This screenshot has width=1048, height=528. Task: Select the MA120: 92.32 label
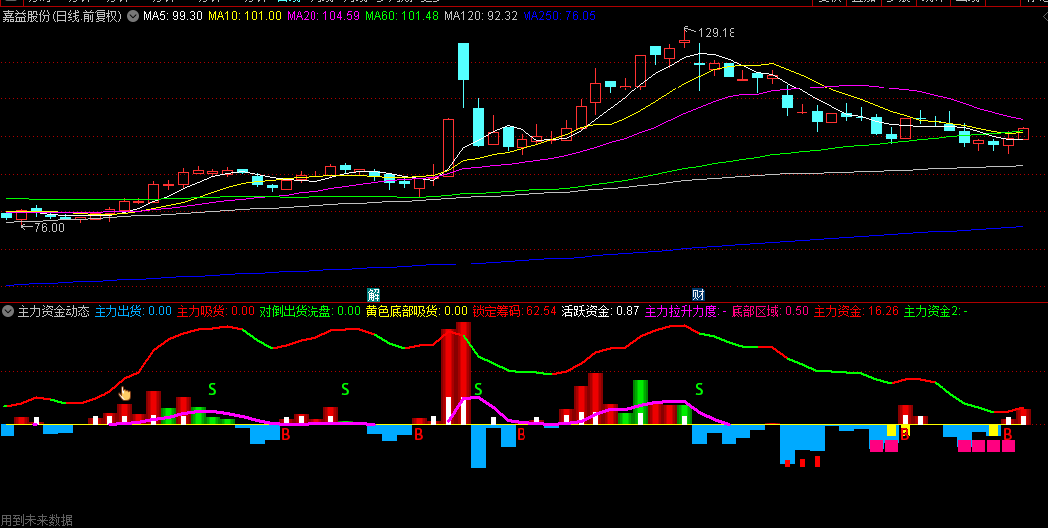coord(481,15)
